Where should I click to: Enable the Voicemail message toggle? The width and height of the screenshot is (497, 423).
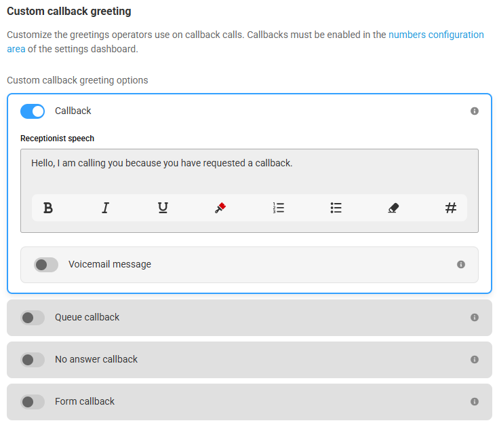(46, 265)
